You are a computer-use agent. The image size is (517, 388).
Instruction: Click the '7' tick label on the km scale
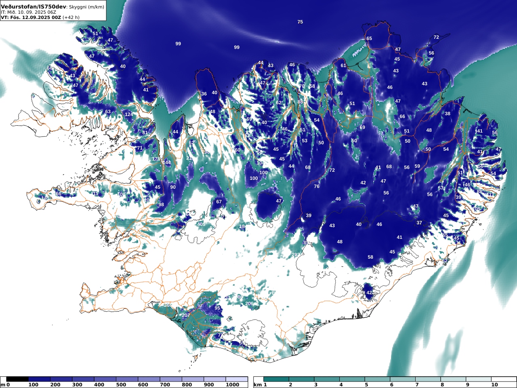coord(417,385)
